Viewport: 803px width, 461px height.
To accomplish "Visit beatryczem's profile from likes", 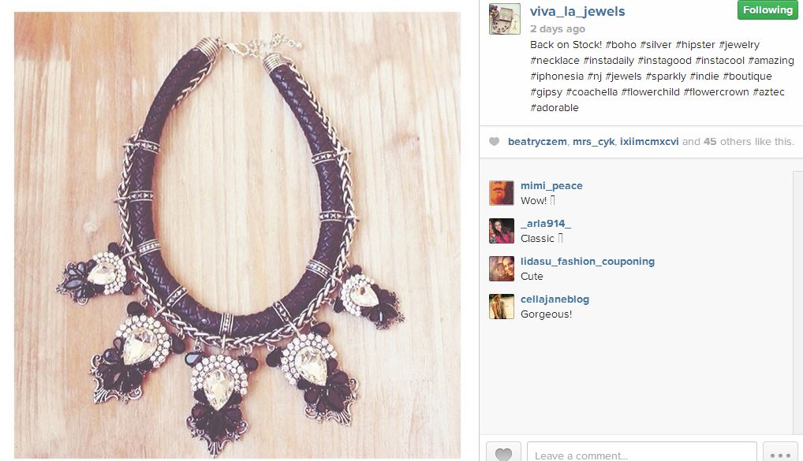I will [537, 142].
